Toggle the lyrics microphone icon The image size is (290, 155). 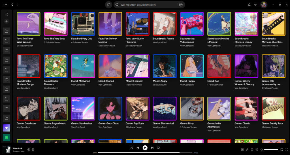(247, 149)
